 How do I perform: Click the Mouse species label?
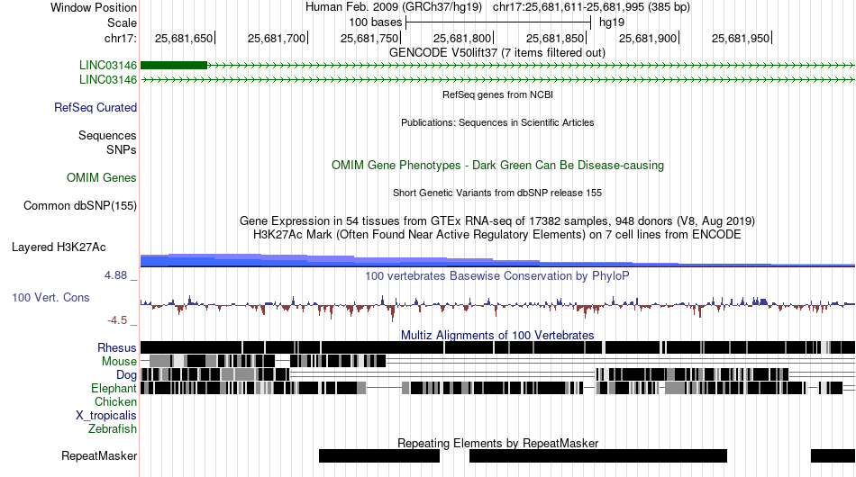[x=119, y=362]
